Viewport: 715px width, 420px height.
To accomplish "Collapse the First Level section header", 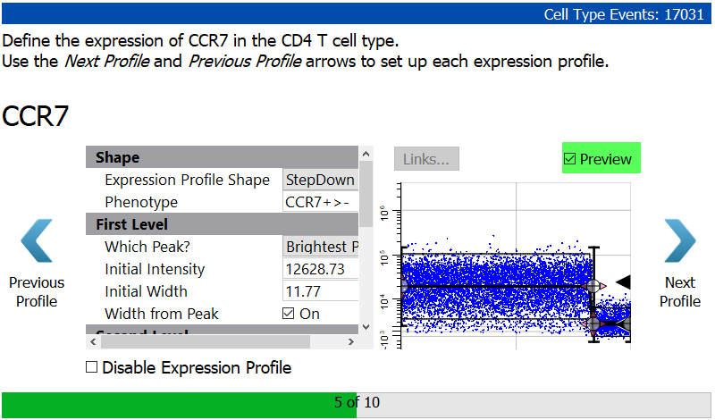I will 131,224.
